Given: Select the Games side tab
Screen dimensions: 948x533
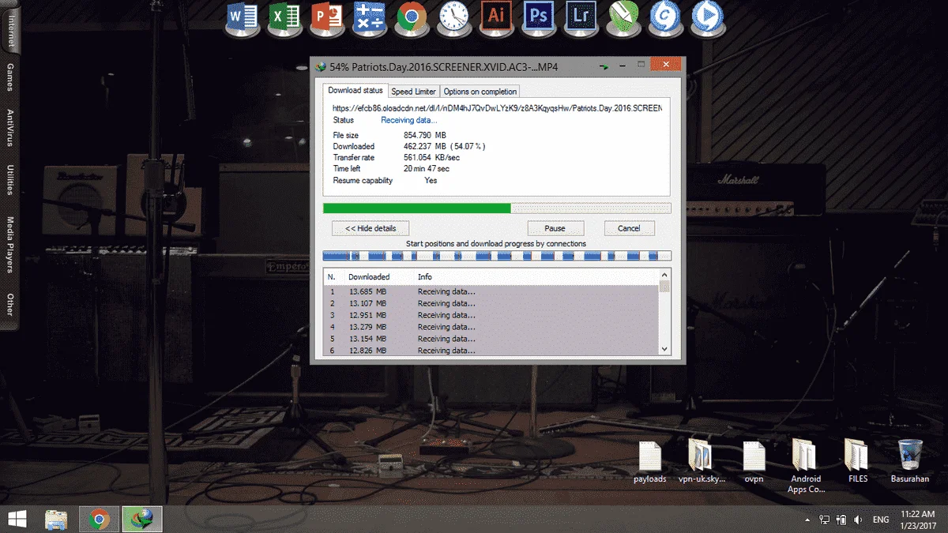Looking at the screenshot, I should pos(10,78).
